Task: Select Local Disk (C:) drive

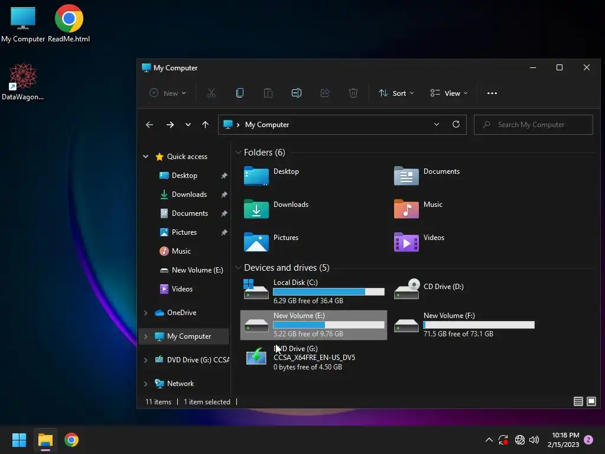Action: click(314, 291)
